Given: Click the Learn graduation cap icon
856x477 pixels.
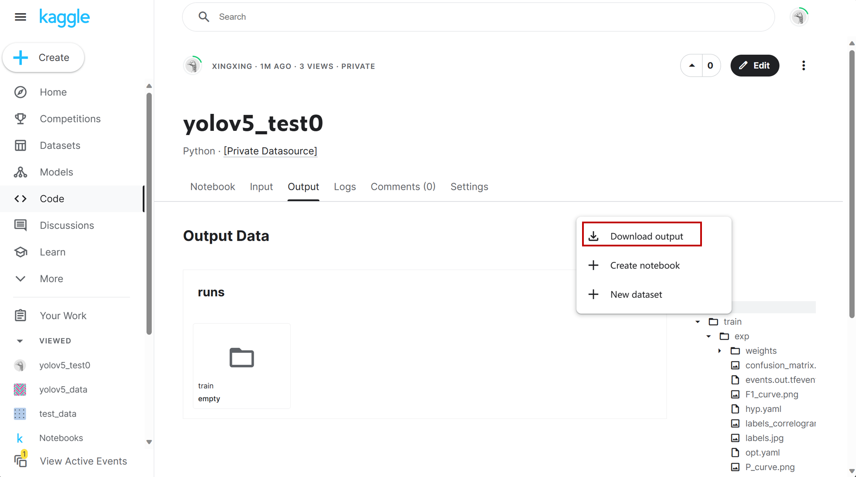Looking at the screenshot, I should pos(20,252).
